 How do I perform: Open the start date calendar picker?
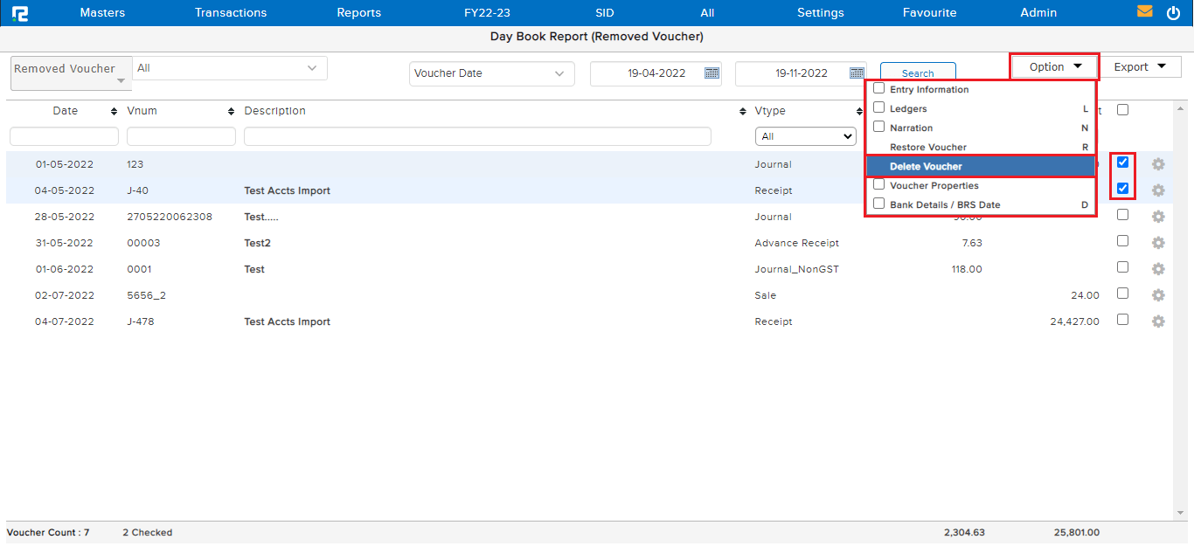712,73
